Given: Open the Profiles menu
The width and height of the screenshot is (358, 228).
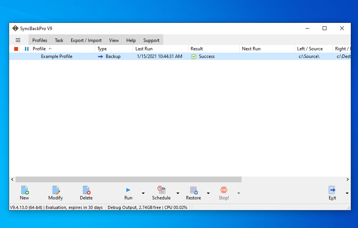Looking at the screenshot, I should pyautogui.click(x=40, y=40).
